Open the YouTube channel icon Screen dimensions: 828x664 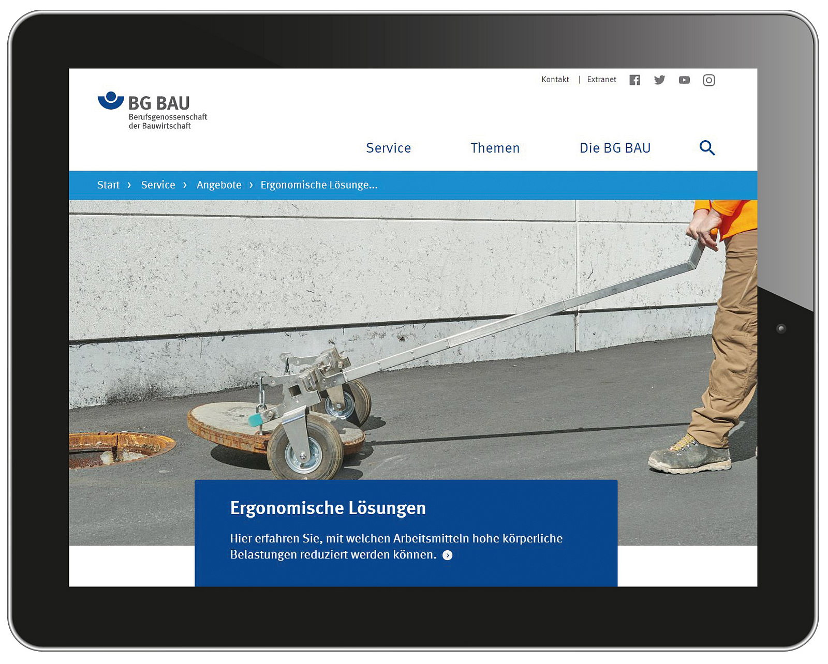(684, 80)
